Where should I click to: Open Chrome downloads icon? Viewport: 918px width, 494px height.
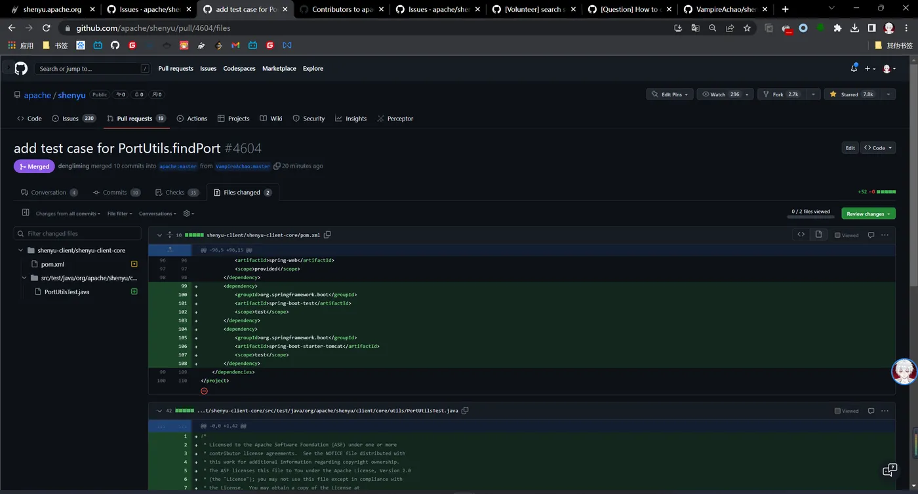(x=854, y=28)
